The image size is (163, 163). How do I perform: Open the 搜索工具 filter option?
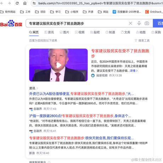click(x=142, y=41)
